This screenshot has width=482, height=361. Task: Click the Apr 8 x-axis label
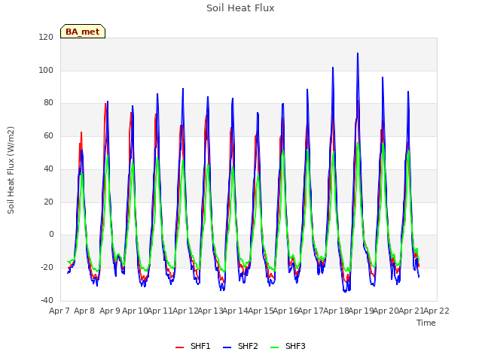coord(84,311)
